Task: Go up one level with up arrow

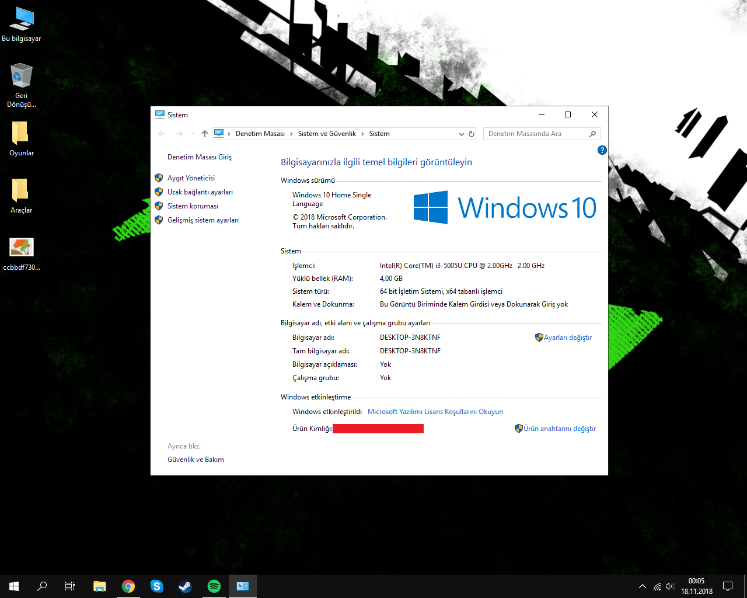Action: pos(205,134)
